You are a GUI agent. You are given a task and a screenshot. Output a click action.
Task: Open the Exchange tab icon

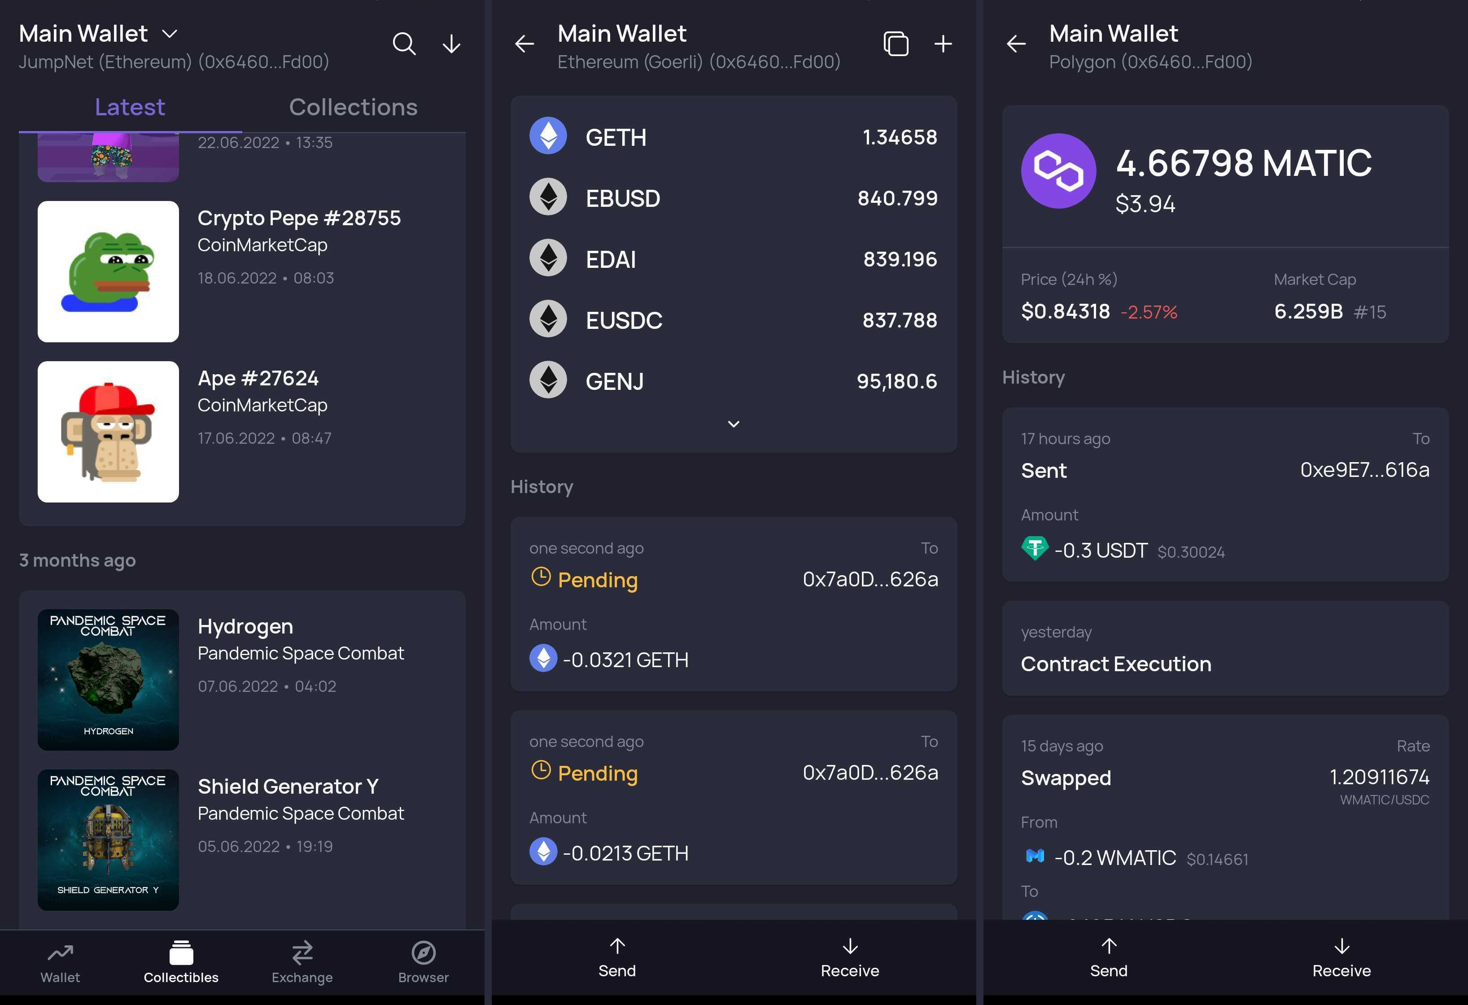tap(302, 953)
